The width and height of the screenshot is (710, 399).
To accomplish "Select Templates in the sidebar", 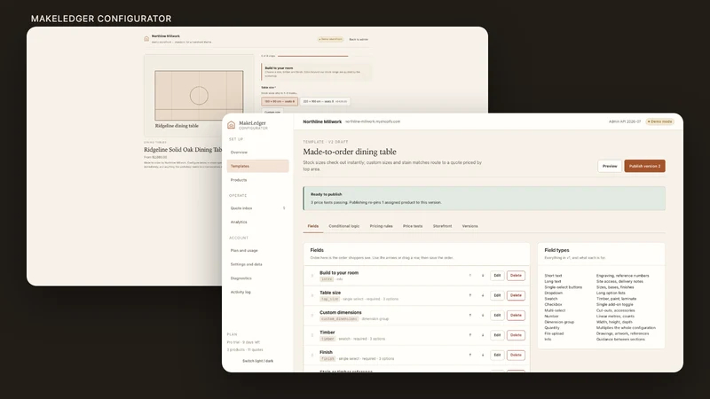I will (x=257, y=166).
